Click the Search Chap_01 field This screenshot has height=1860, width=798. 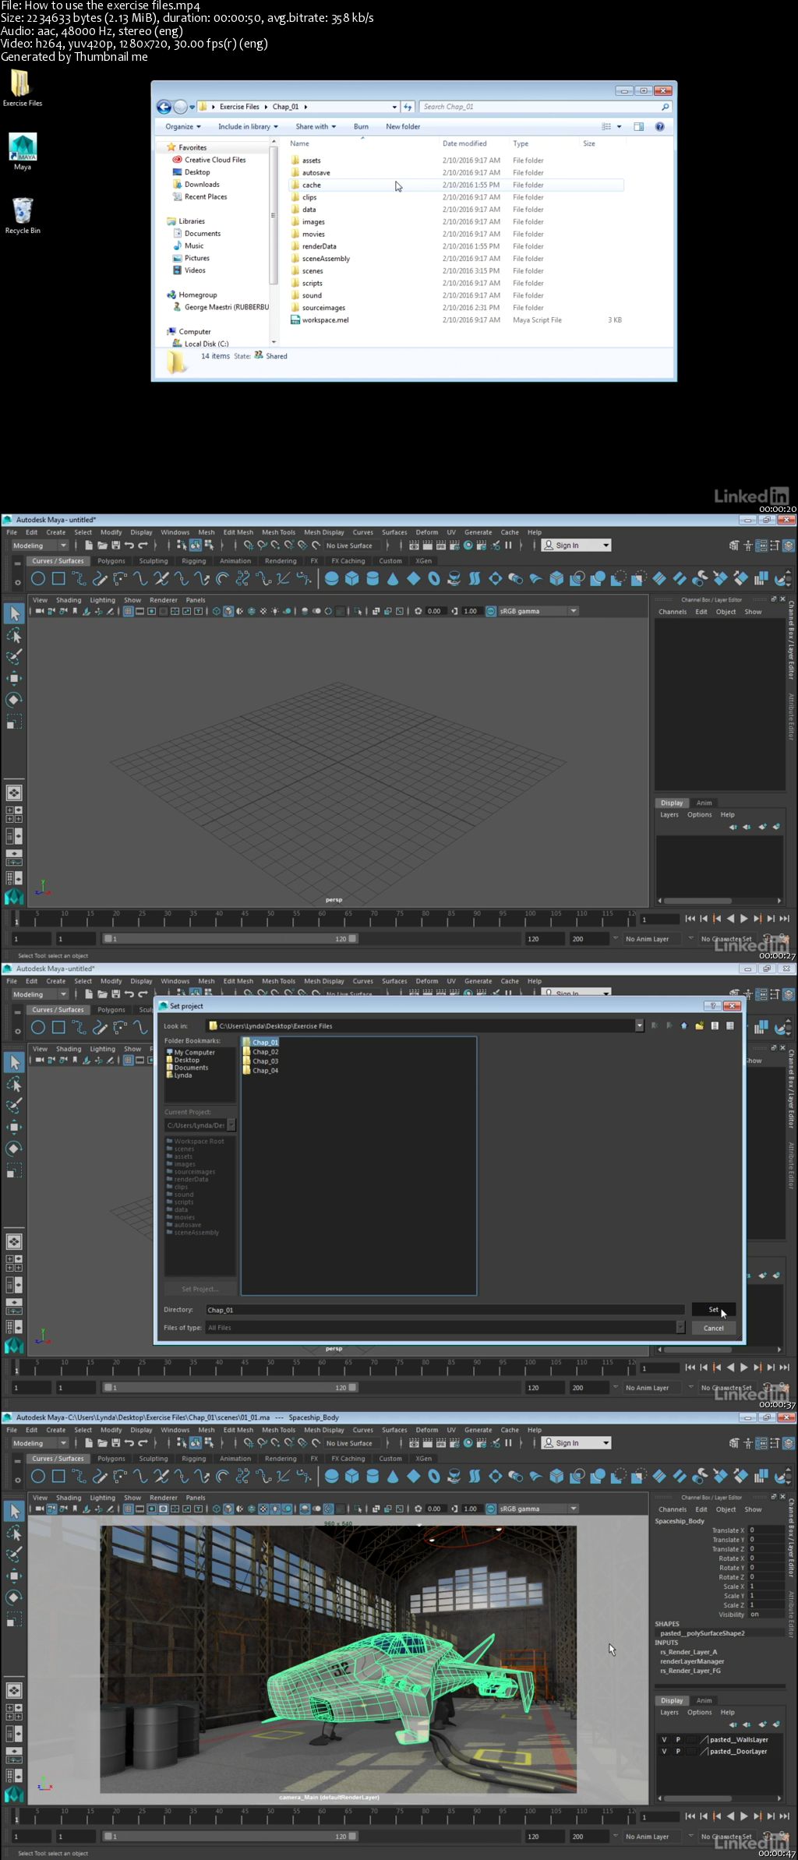tap(546, 107)
